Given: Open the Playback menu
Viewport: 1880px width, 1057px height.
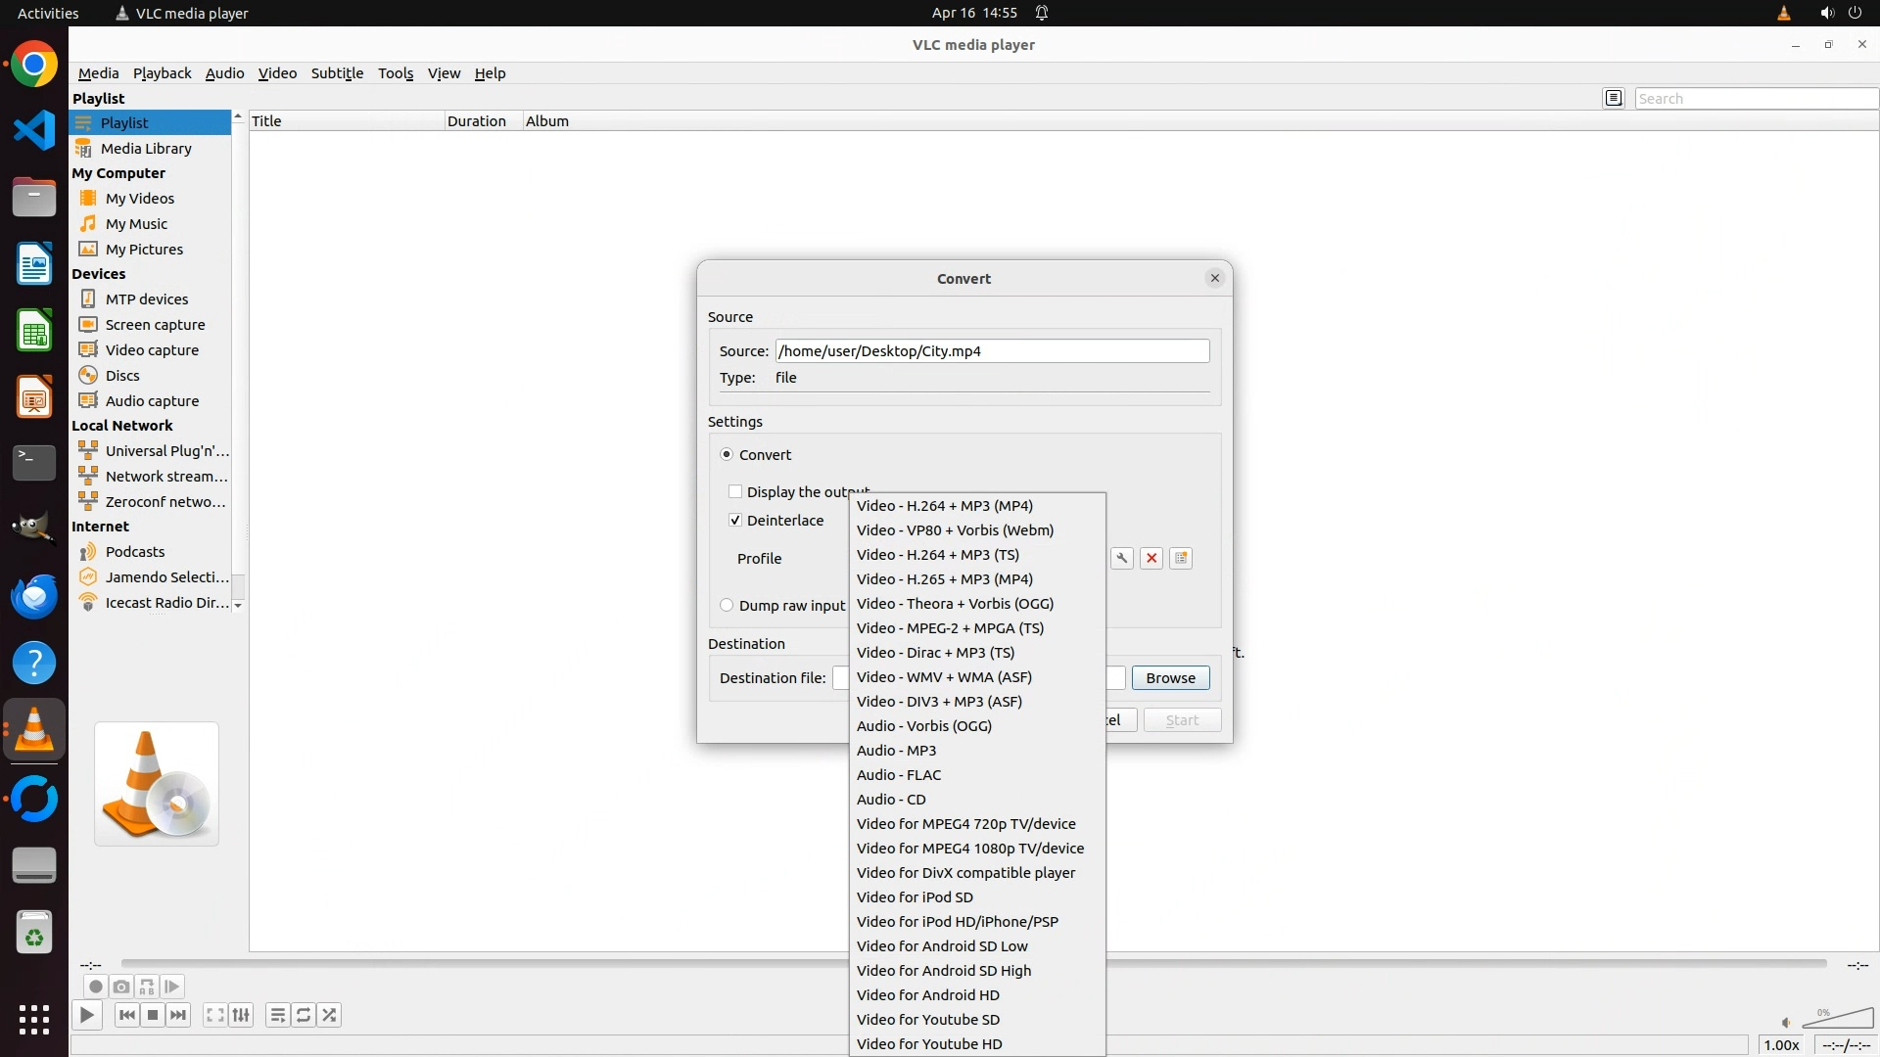Looking at the screenshot, I should point(162,73).
